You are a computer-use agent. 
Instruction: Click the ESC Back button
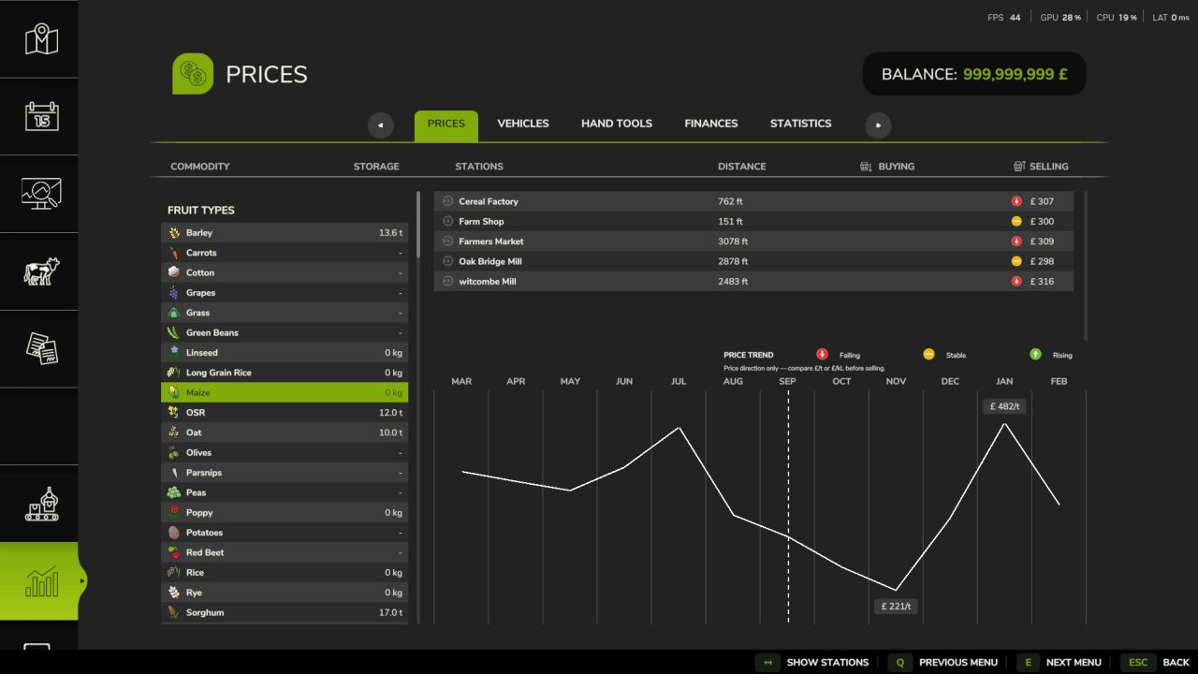tap(1156, 662)
